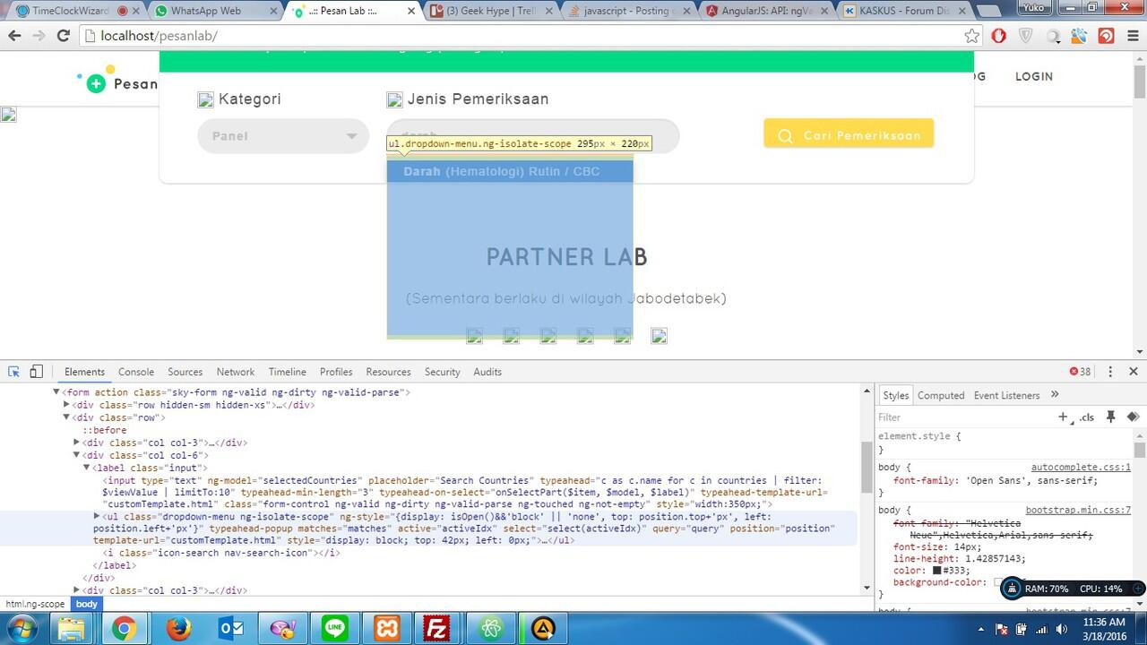Open the diamond-shaped animations icon in Styles

pyautogui.click(x=1133, y=417)
